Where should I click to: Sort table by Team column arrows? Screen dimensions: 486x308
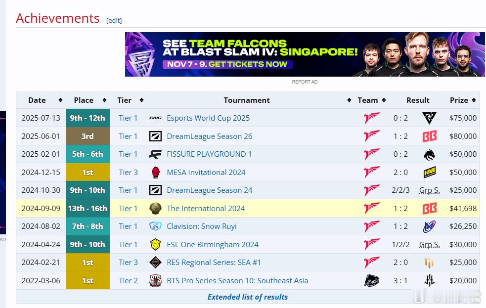point(384,100)
